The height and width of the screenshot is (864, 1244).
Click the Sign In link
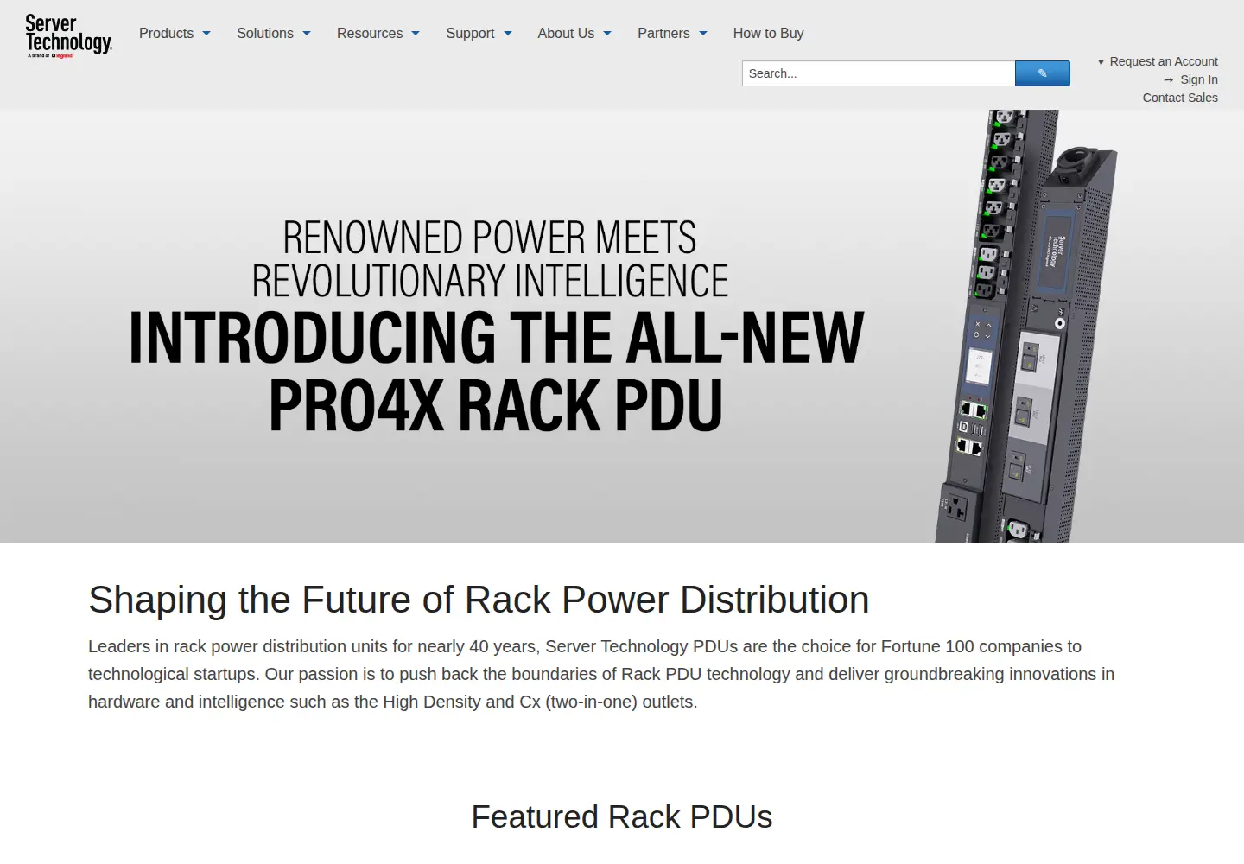click(x=1199, y=79)
